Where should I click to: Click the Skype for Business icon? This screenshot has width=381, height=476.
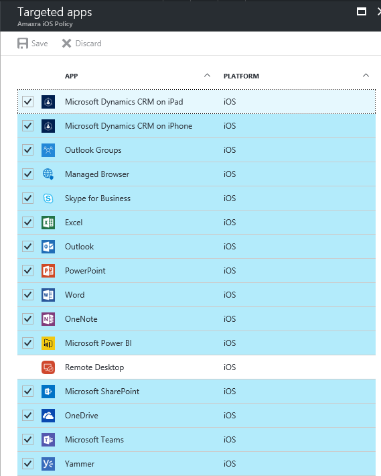[x=48, y=198]
